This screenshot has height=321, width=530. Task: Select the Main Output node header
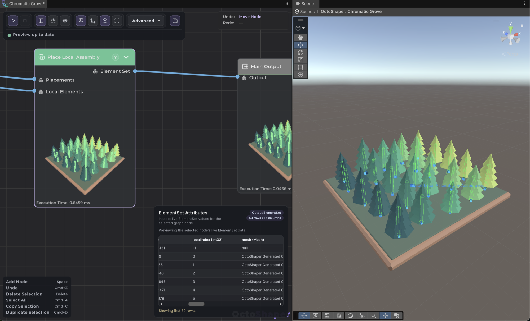pos(265,67)
